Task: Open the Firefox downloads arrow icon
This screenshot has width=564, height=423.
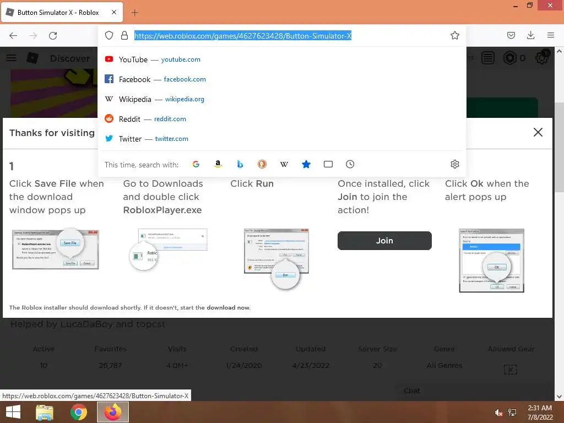Action: pyautogui.click(x=530, y=35)
